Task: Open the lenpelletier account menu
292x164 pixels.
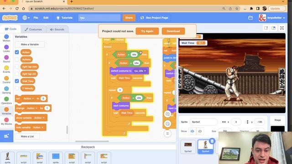Action: click(272, 18)
